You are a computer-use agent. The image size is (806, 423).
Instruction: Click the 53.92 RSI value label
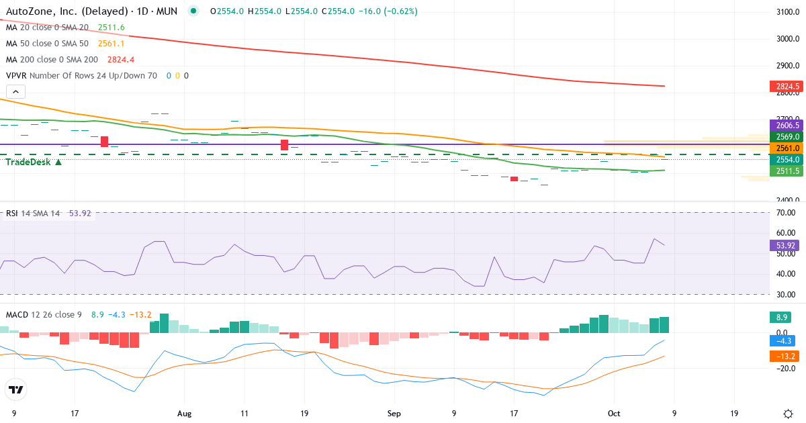point(785,246)
